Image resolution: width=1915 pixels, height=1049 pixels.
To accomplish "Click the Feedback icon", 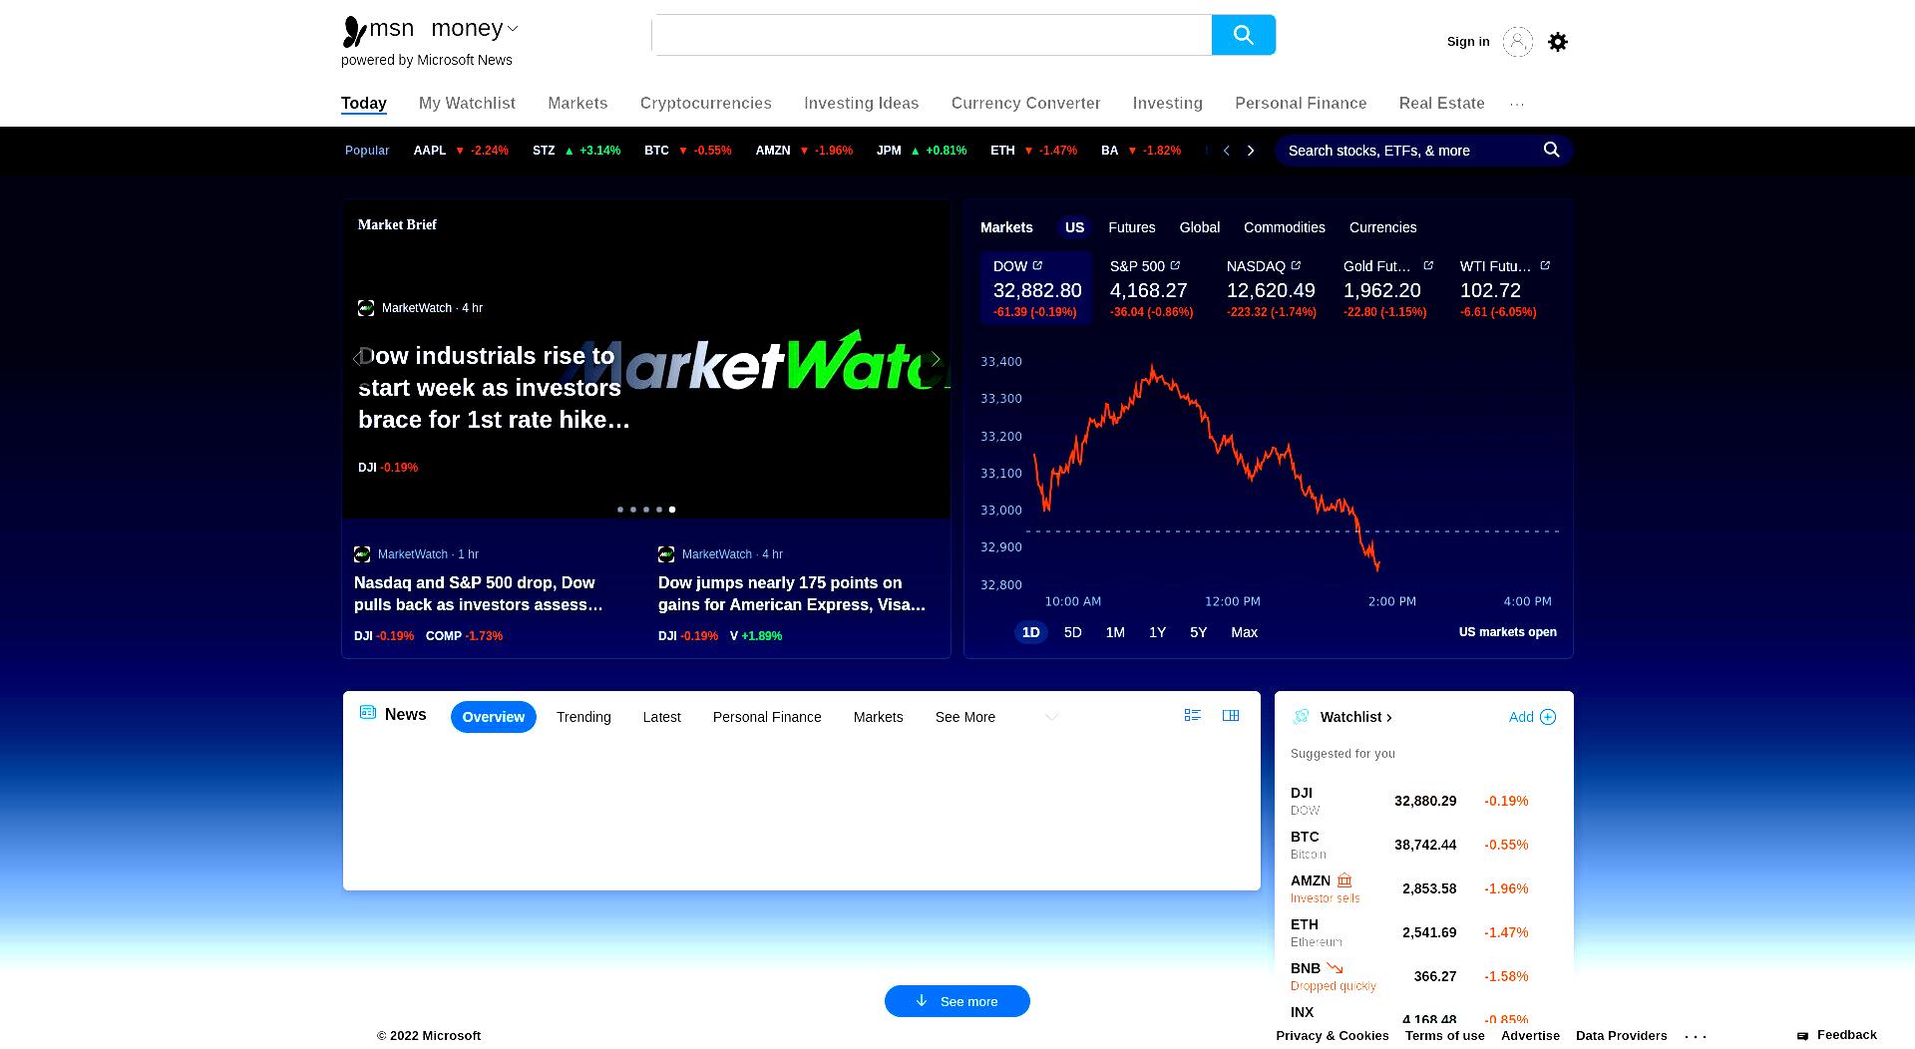I will (1802, 1036).
